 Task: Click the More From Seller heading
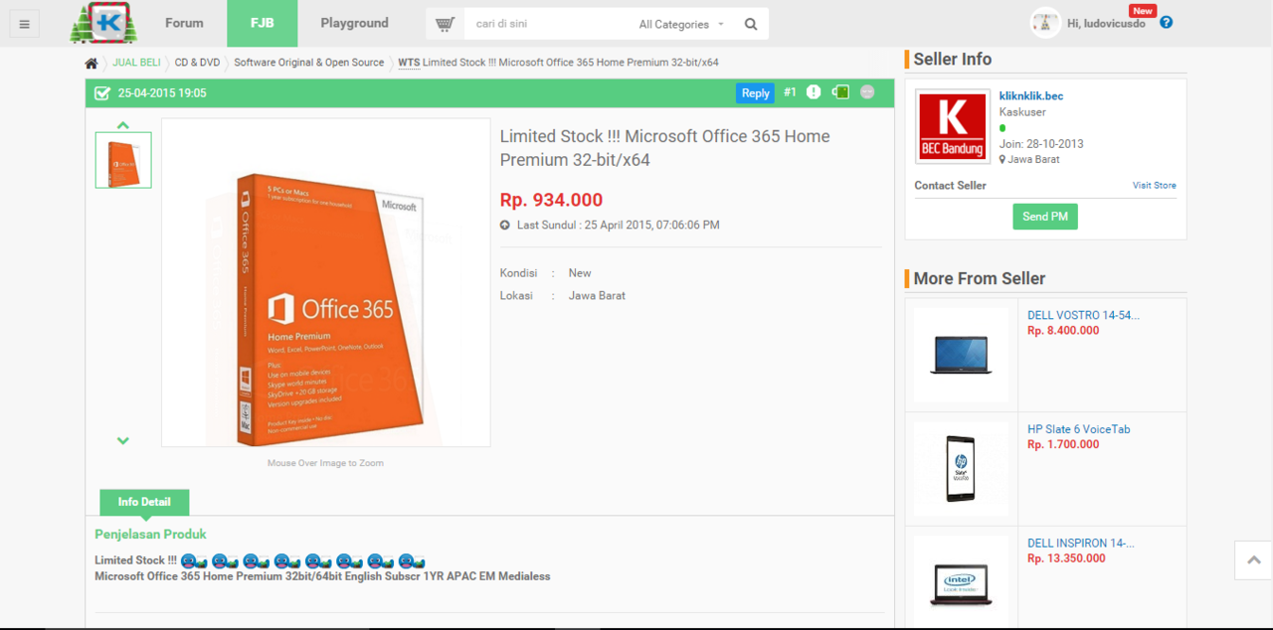click(979, 278)
